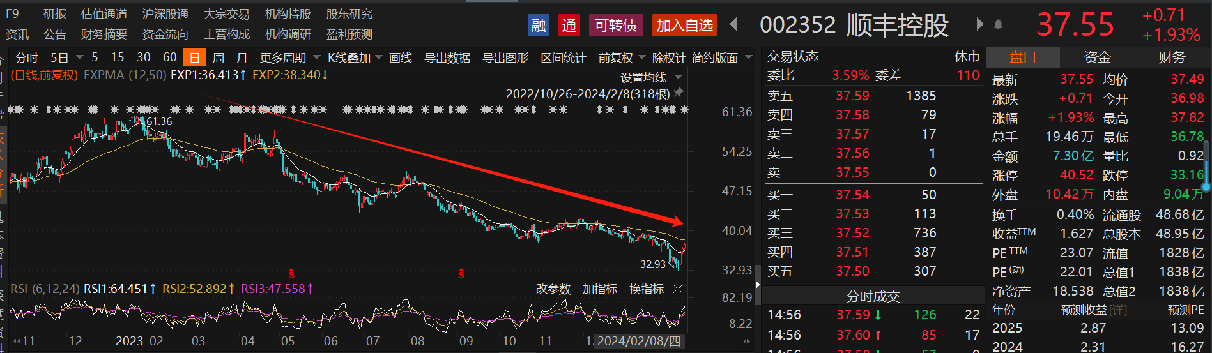Open 画线 drawing tool
The width and height of the screenshot is (1212, 353).
pyautogui.click(x=401, y=58)
